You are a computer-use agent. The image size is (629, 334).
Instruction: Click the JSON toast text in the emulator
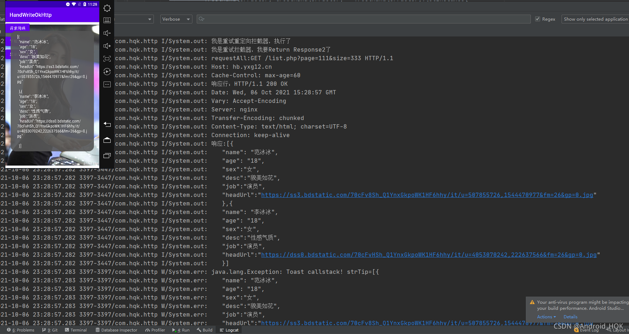[52, 91]
